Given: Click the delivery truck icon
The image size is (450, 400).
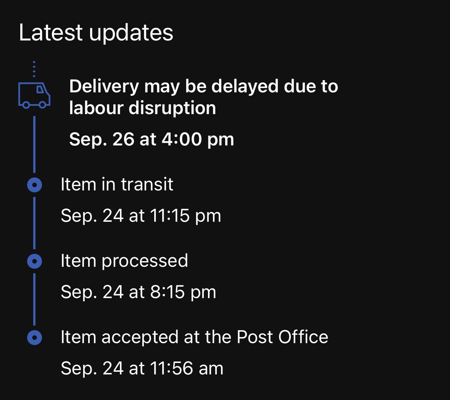Looking at the screenshot, I should click(34, 95).
